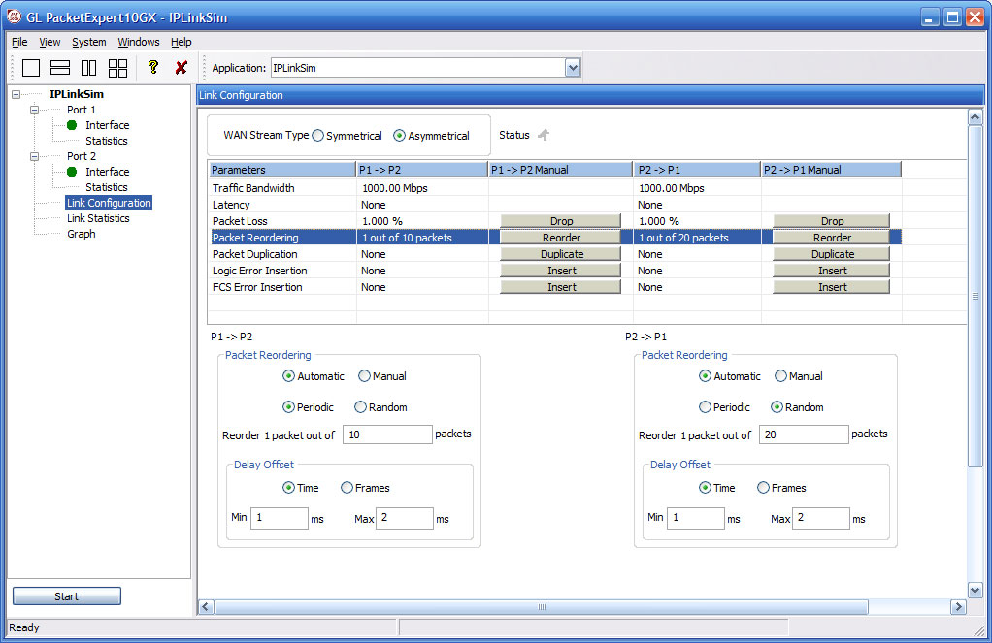This screenshot has height=643, width=992.
Task: Select Random mode for P1 -> P2
Action: coord(361,407)
